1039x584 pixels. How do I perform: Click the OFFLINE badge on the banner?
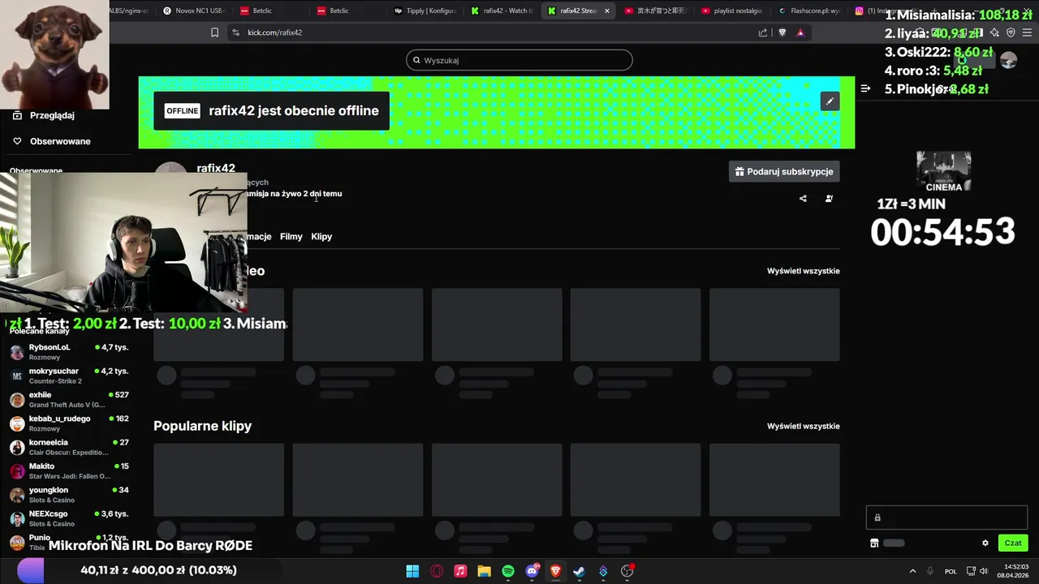[x=182, y=111]
